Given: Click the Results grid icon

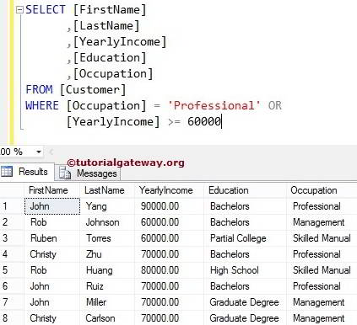Looking at the screenshot, I should (x=7, y=171).
